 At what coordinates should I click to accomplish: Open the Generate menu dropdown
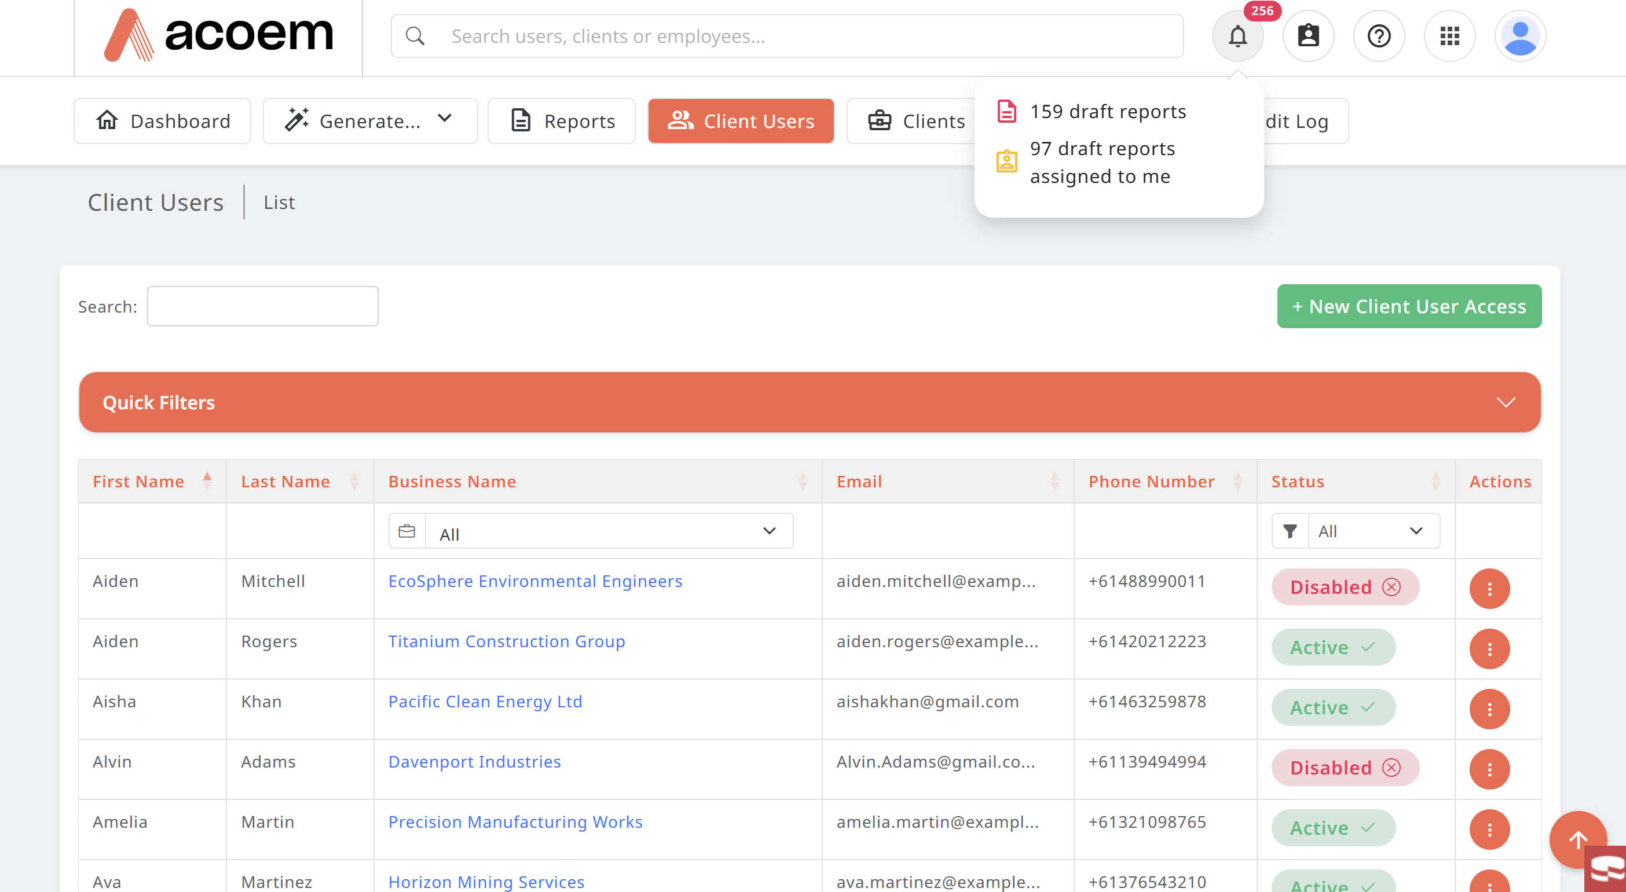point(370,121)
